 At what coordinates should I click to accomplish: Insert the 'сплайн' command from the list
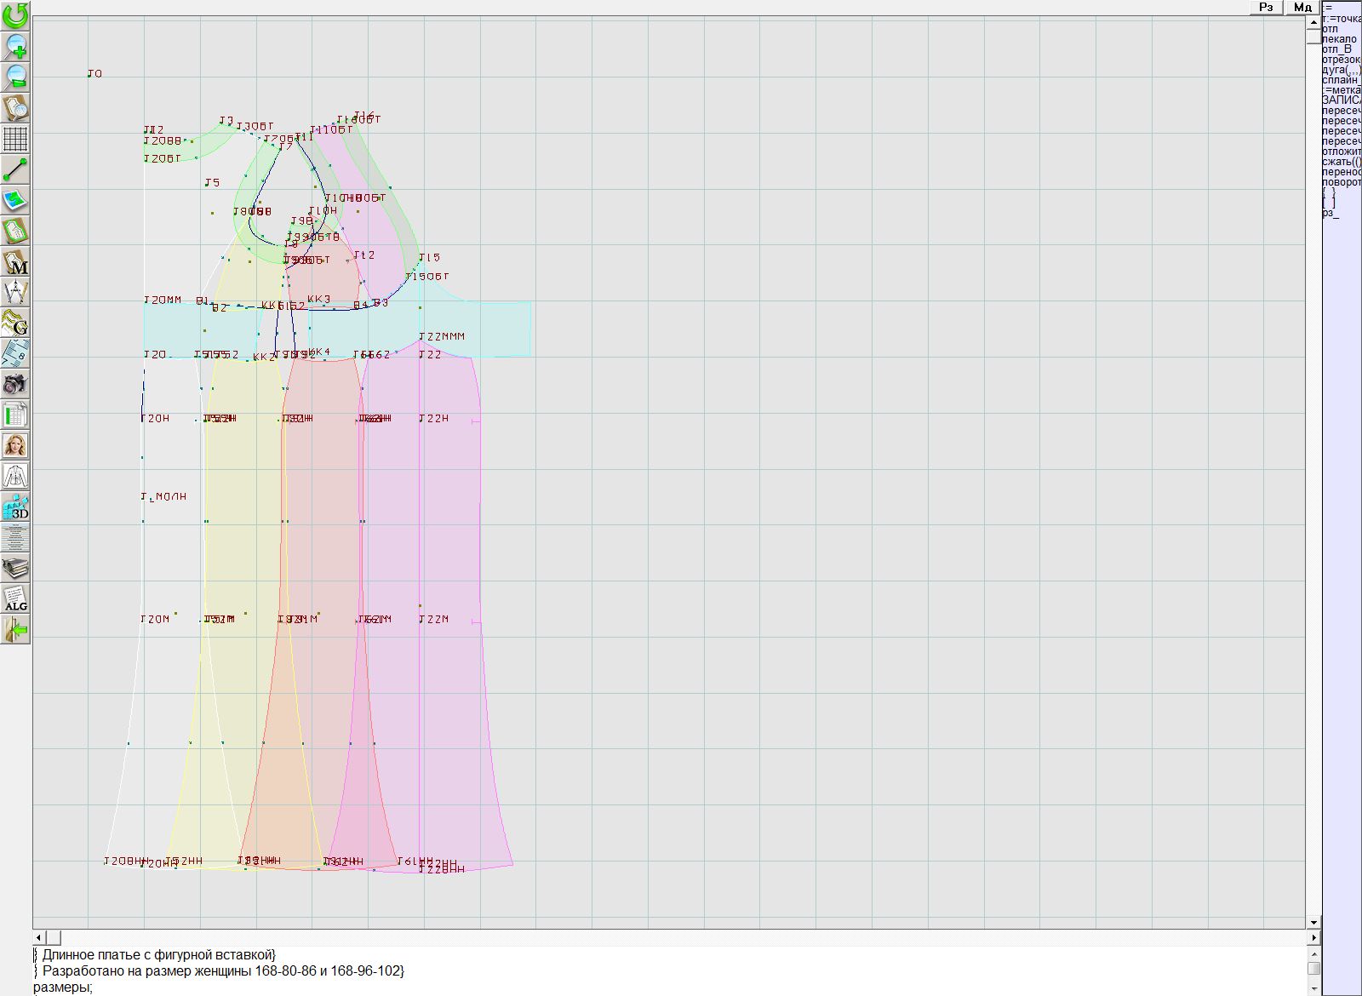click(1341, 80)
